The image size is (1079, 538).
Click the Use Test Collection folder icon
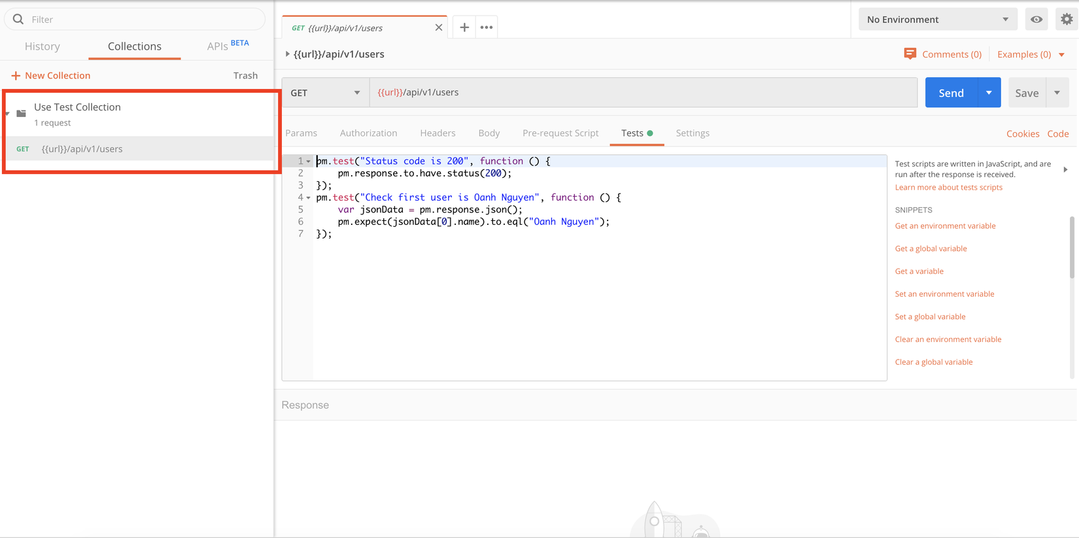(x=22, y=113)
